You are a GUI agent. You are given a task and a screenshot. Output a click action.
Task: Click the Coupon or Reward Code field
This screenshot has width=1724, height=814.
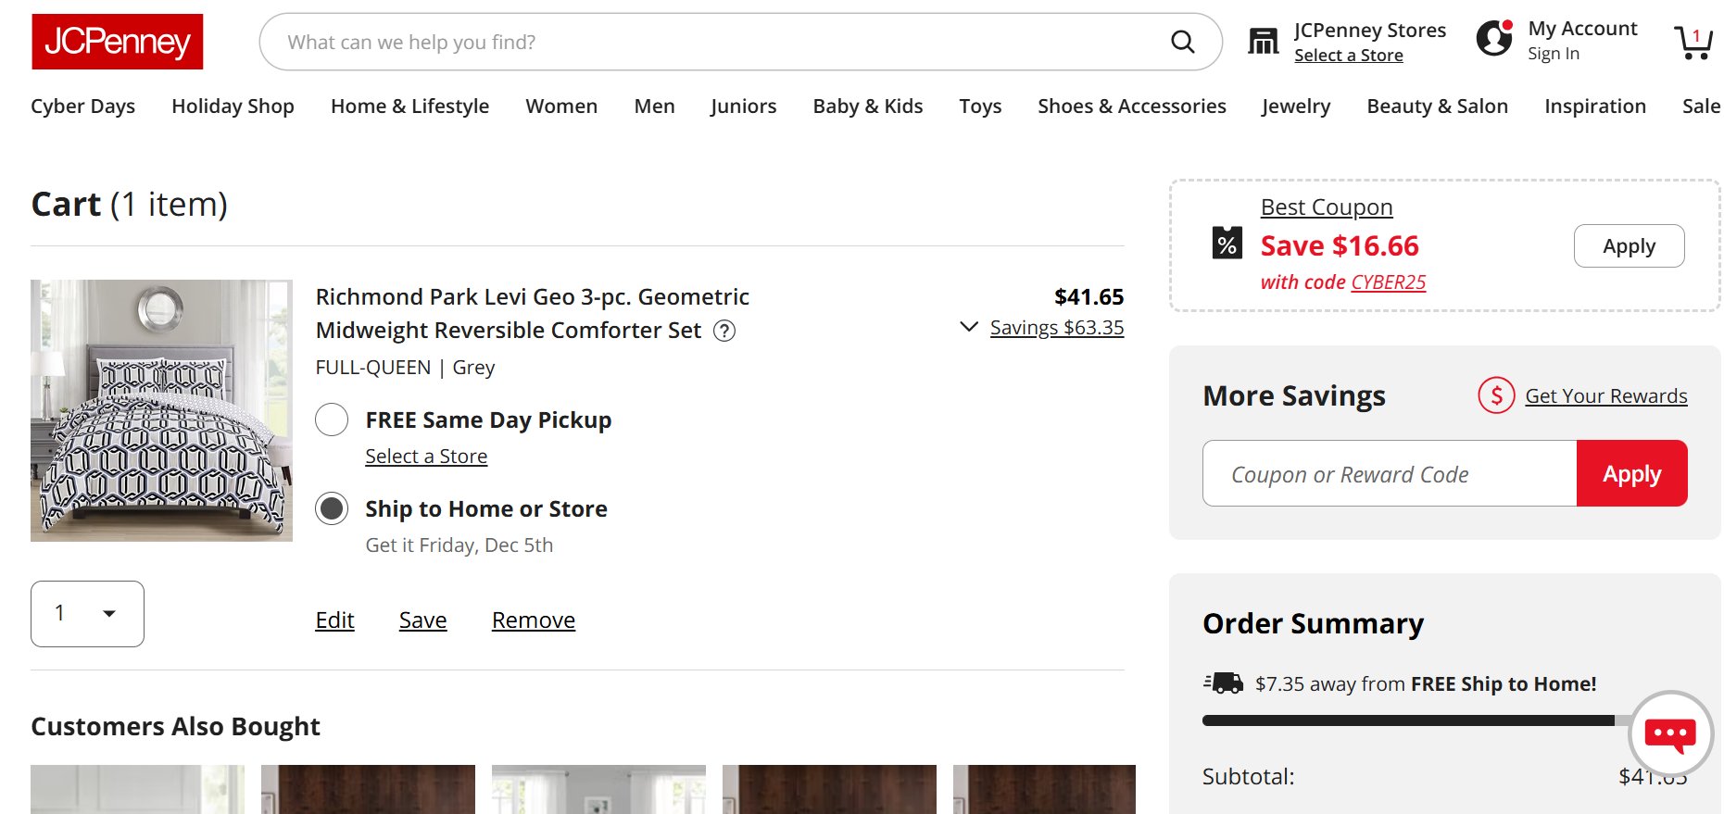1390,474
